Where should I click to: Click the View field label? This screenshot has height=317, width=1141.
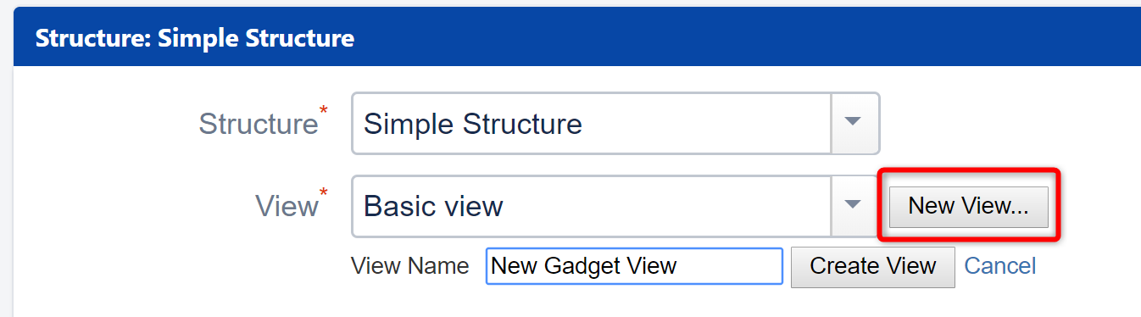(287, 206)
